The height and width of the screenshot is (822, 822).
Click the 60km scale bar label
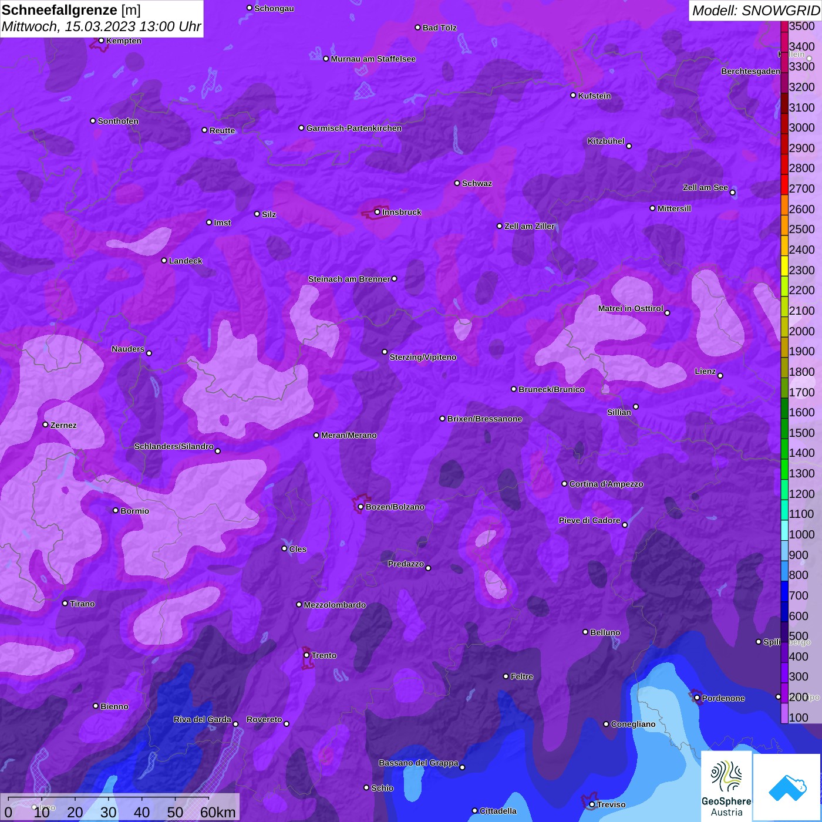pyautogui.click(x=218, y=813)
